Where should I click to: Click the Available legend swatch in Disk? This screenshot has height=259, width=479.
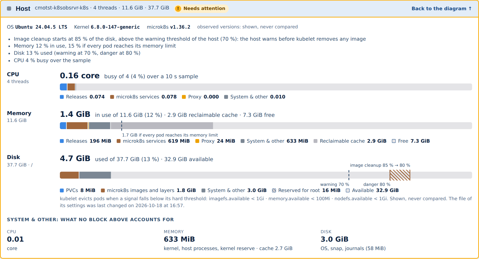tap(348, 190)
